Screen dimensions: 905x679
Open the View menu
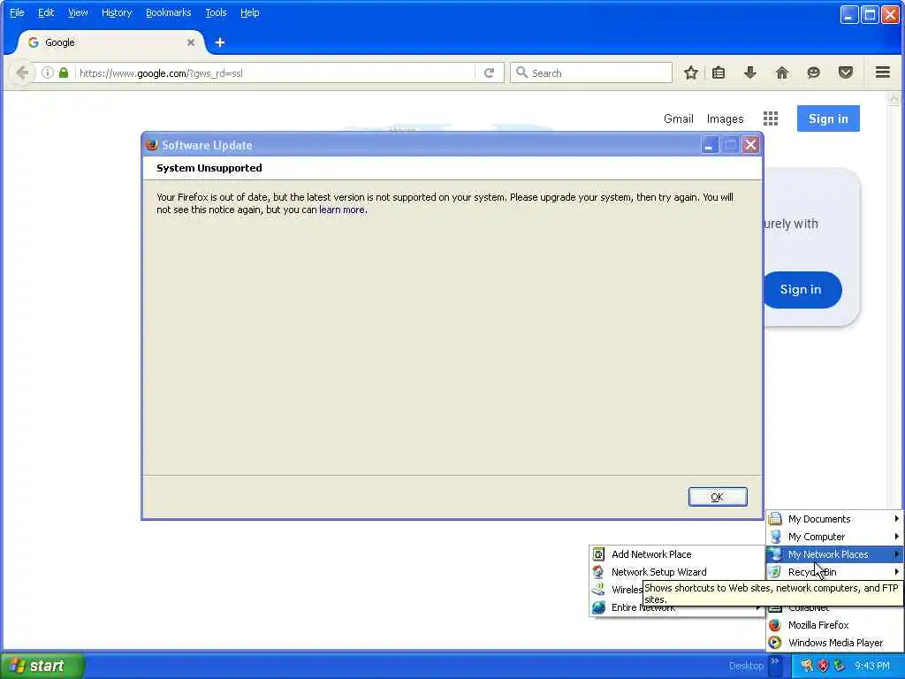tap(78, 12)
